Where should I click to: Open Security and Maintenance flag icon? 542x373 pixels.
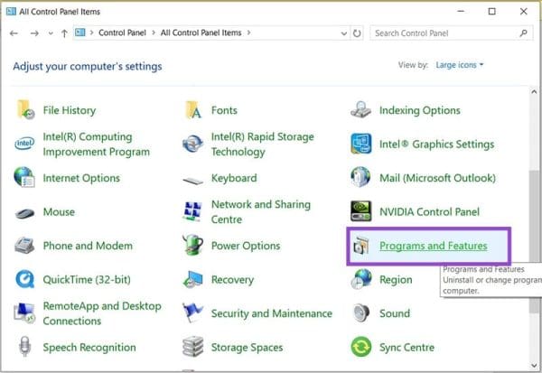point(192,312)
